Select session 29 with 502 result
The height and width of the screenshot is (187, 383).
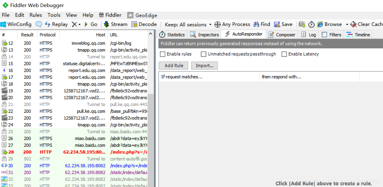pyautogui.click(x=74, y=159)
